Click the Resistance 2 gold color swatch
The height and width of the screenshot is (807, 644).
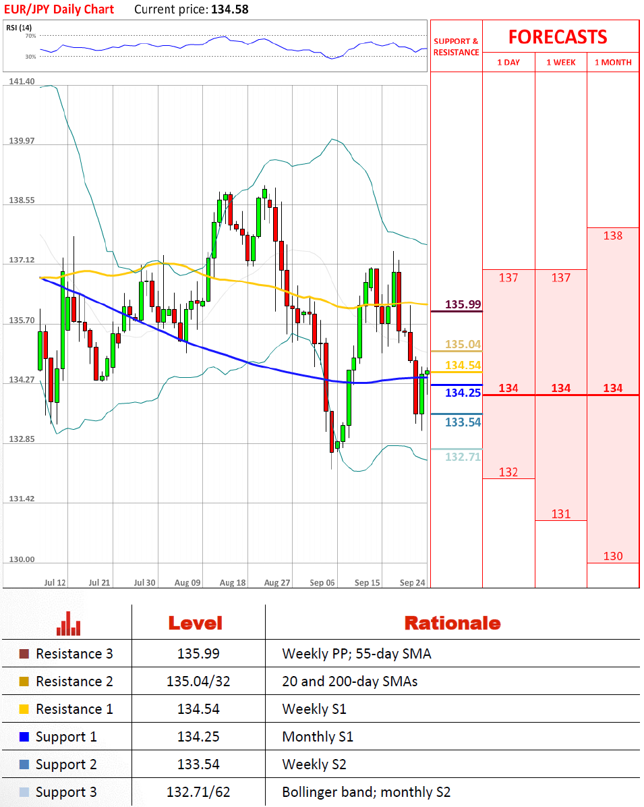pyautogui.click(x=24, y=681)
